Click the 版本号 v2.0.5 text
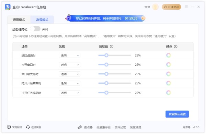Image resolution: width=206 pixels, height=134 pixels. click(x=191, y=127)
